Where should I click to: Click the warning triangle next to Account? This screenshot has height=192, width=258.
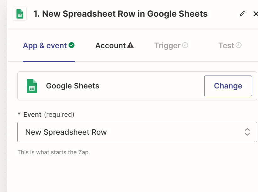[x=130, y=45]
